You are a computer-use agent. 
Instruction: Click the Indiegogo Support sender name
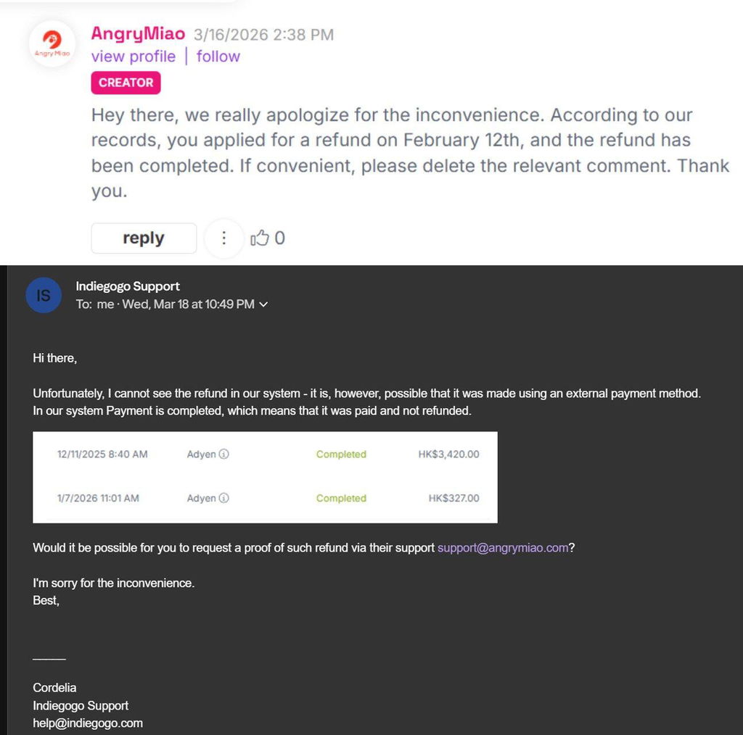(128, 286)
